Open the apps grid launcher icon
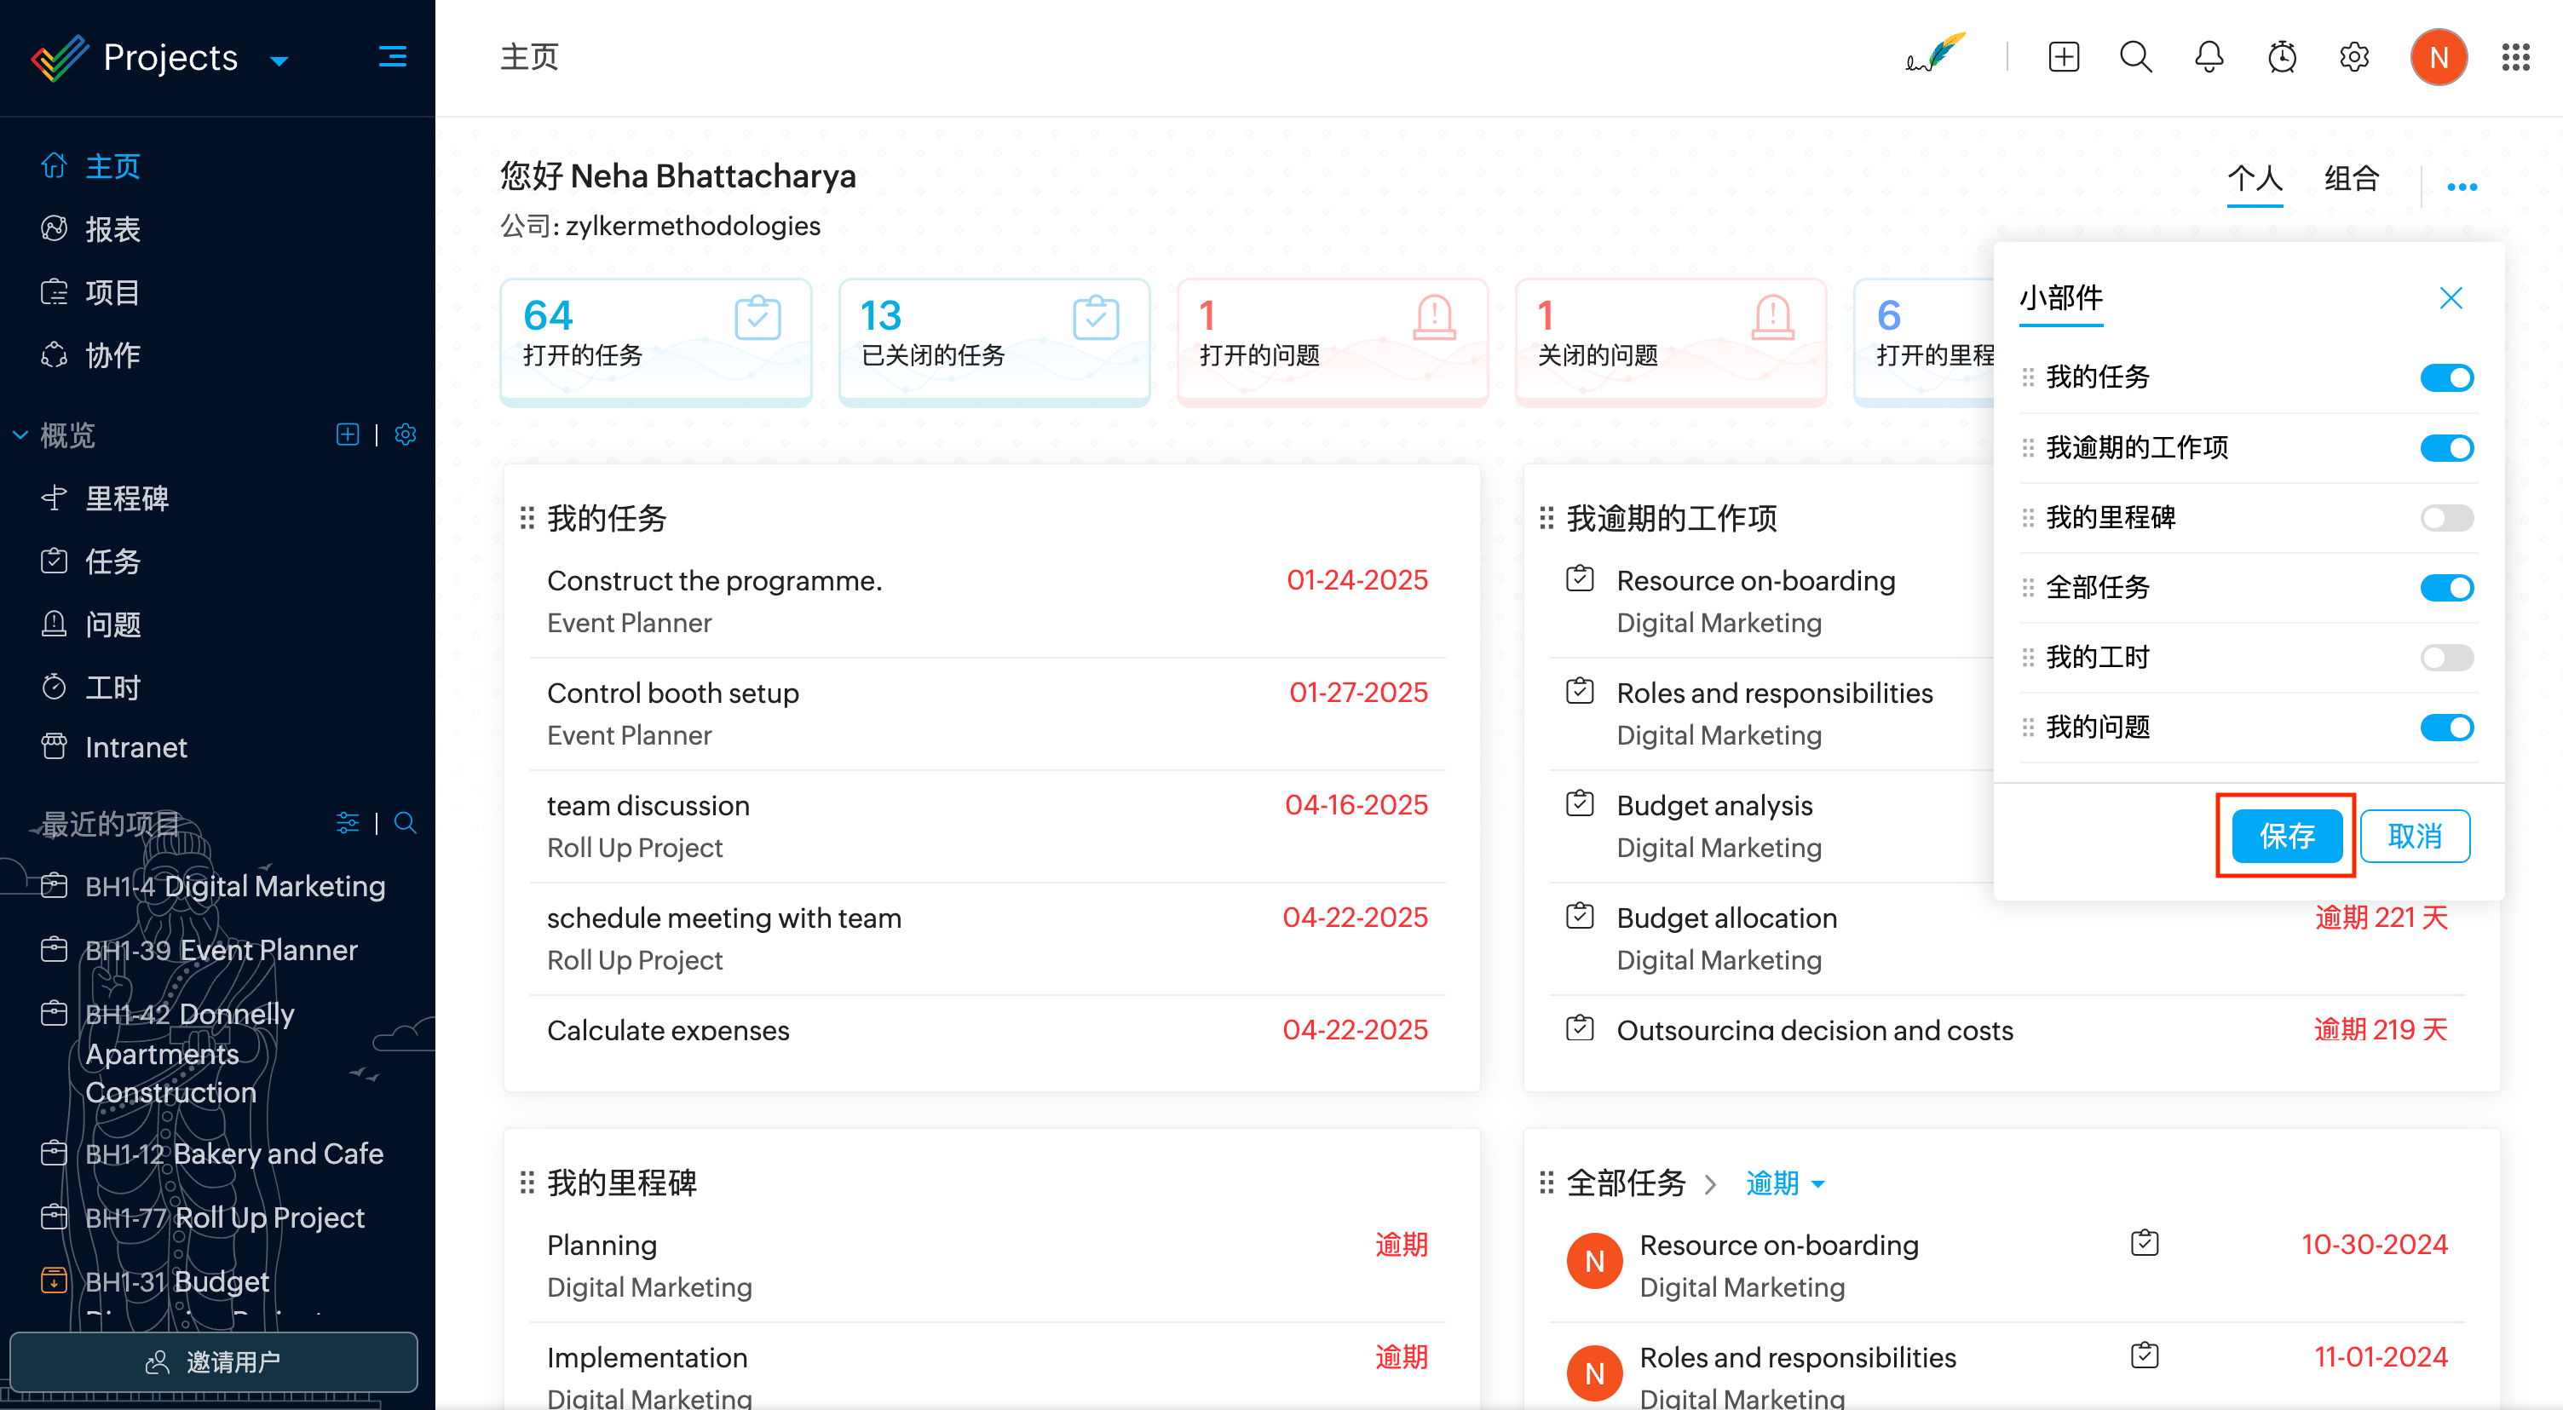Screen dimensions: 2563x1410 [2515, 57]
